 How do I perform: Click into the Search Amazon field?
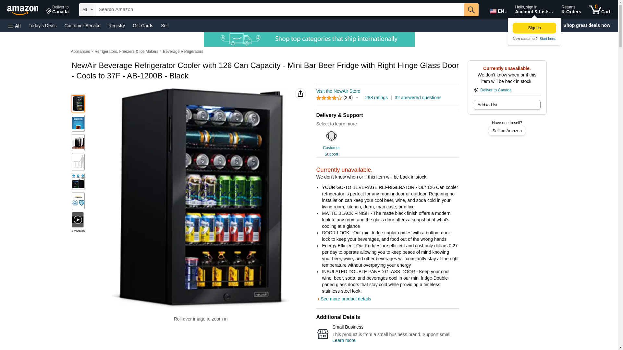click(280, 10)
